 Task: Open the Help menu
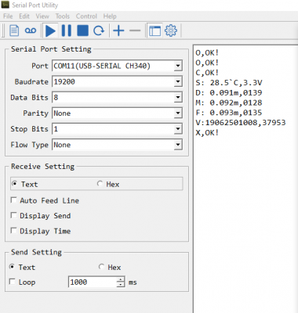[x=110, y=16]
